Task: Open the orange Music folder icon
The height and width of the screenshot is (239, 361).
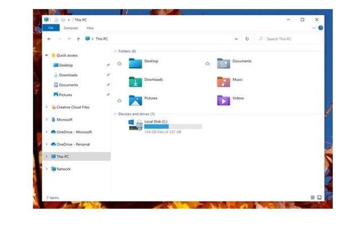Action: [223, 82]
